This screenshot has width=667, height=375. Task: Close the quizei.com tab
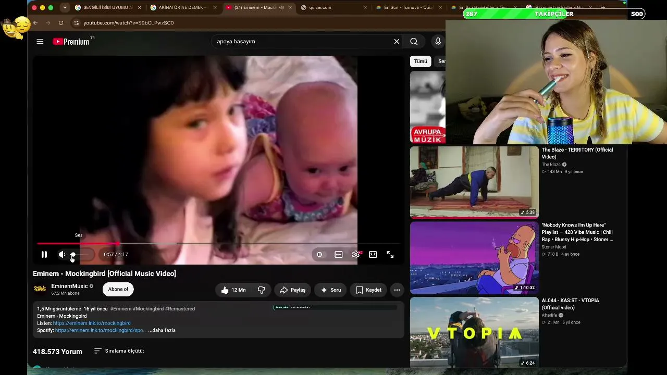point(365,8)
